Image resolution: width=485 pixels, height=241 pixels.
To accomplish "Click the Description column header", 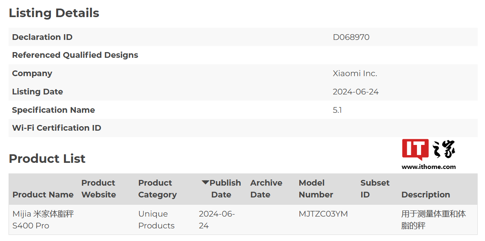I will (x=426, y=195).
